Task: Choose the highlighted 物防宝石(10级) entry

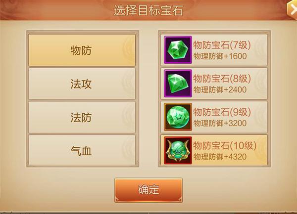Action: [x=214, y=150]
